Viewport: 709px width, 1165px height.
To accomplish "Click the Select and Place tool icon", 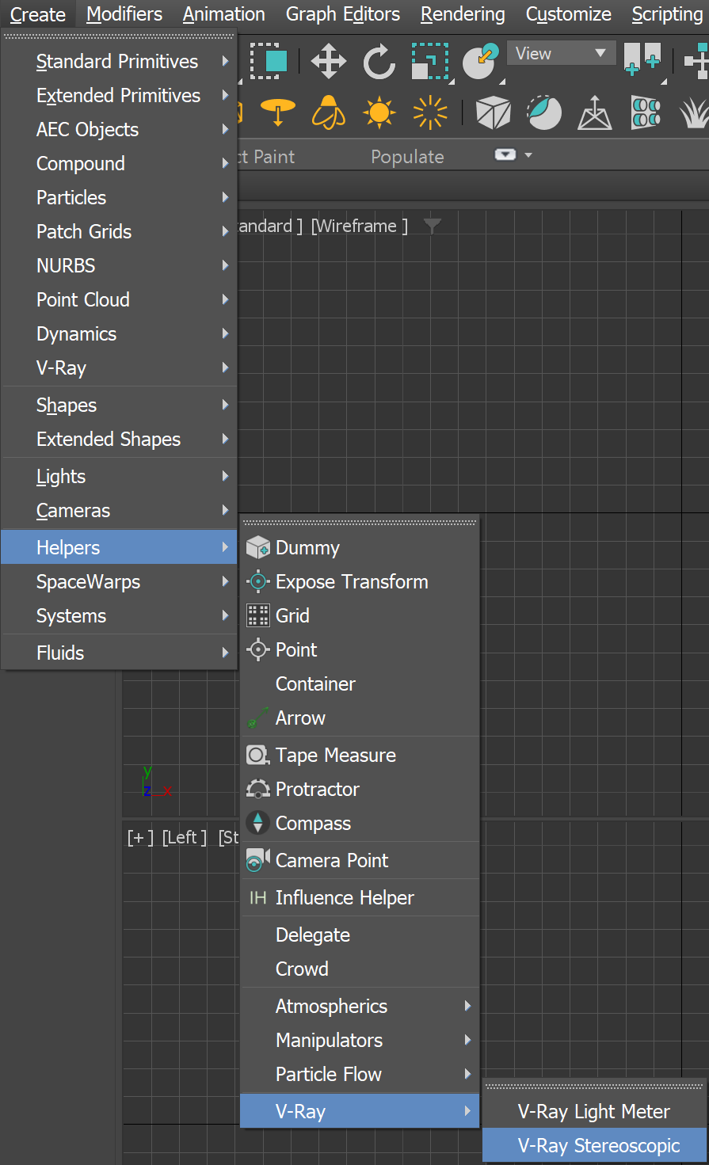I will [x=480, y=61].
